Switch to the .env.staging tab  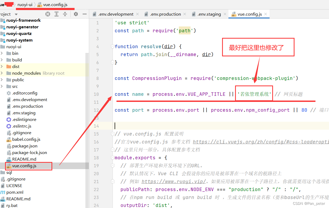(x=209, y=14)
